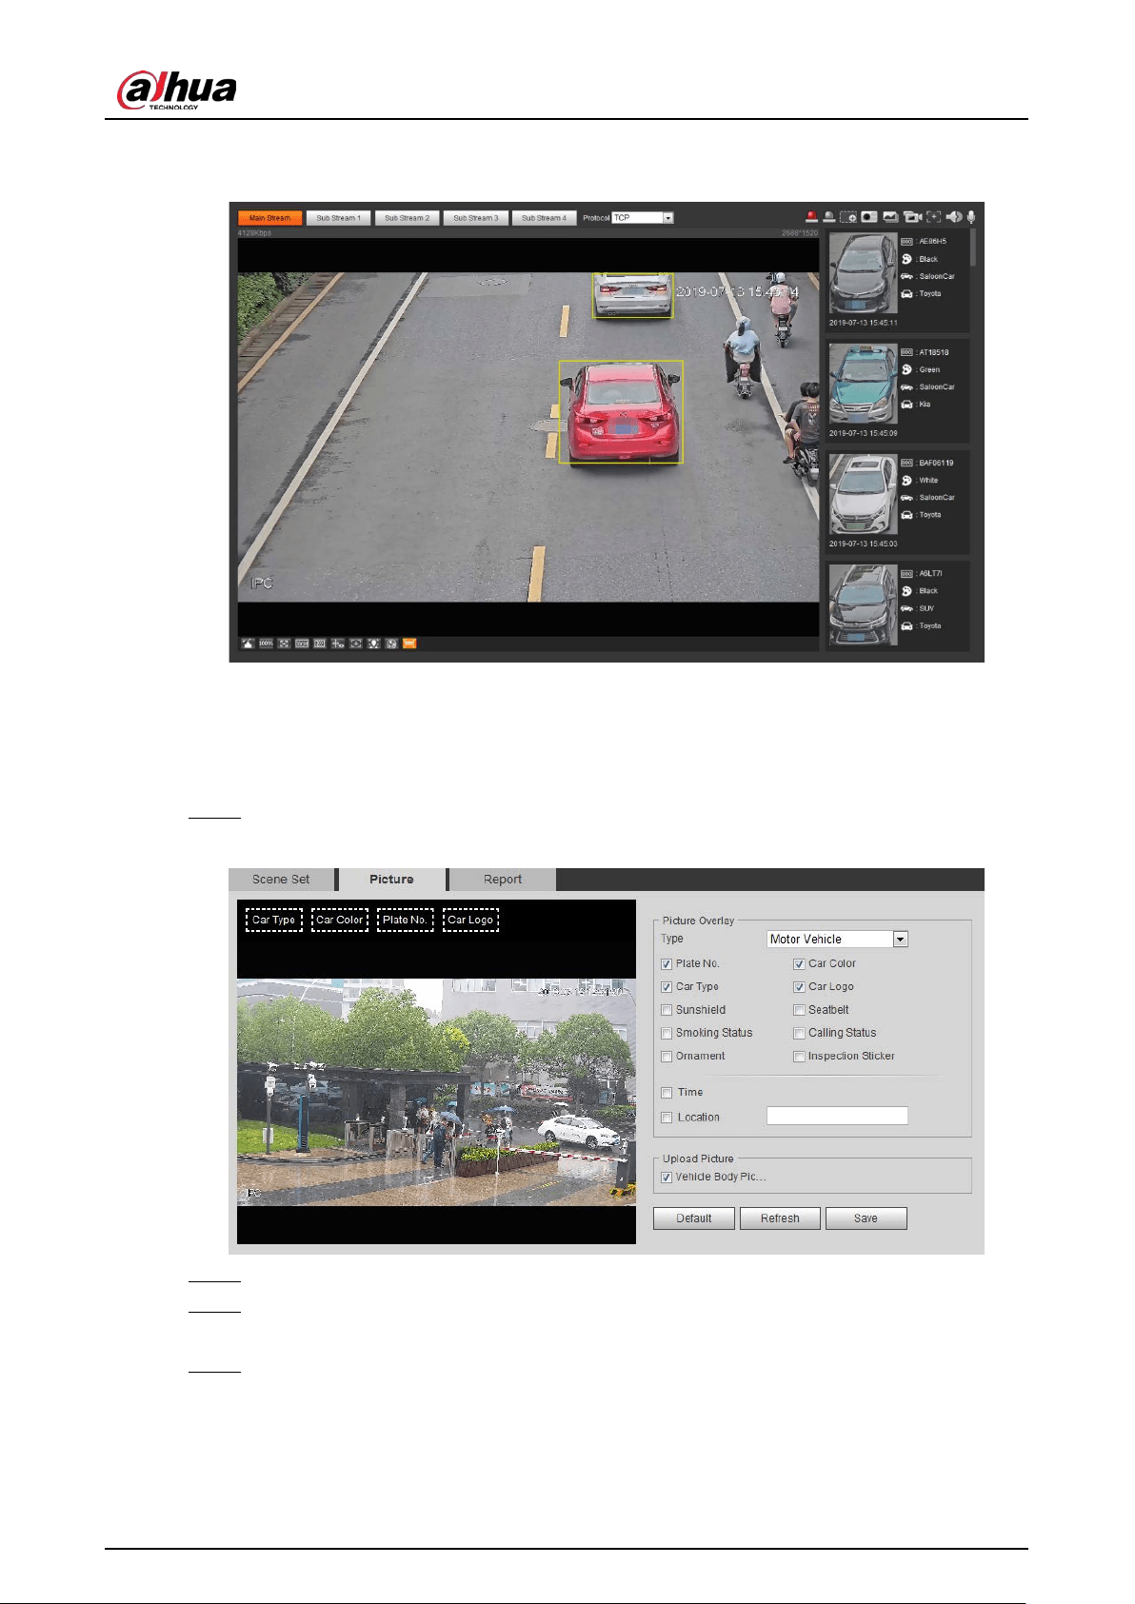Viewport: 1135px width, 1604px height.
Task: Enable the Ornament checkbox
Action: point(667,1057)
